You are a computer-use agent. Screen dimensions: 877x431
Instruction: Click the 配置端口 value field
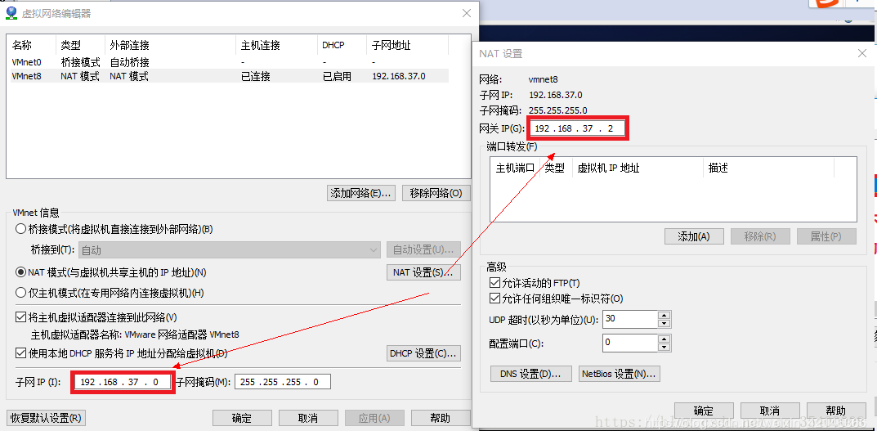click(630, 343)
